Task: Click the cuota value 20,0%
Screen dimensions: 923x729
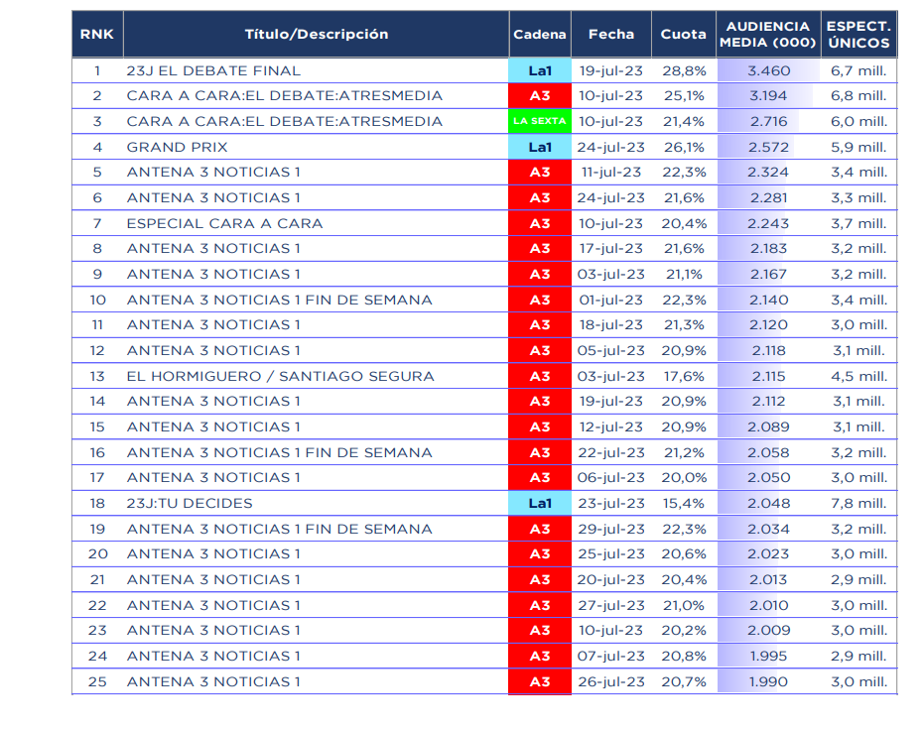Action: coord(684,478)
